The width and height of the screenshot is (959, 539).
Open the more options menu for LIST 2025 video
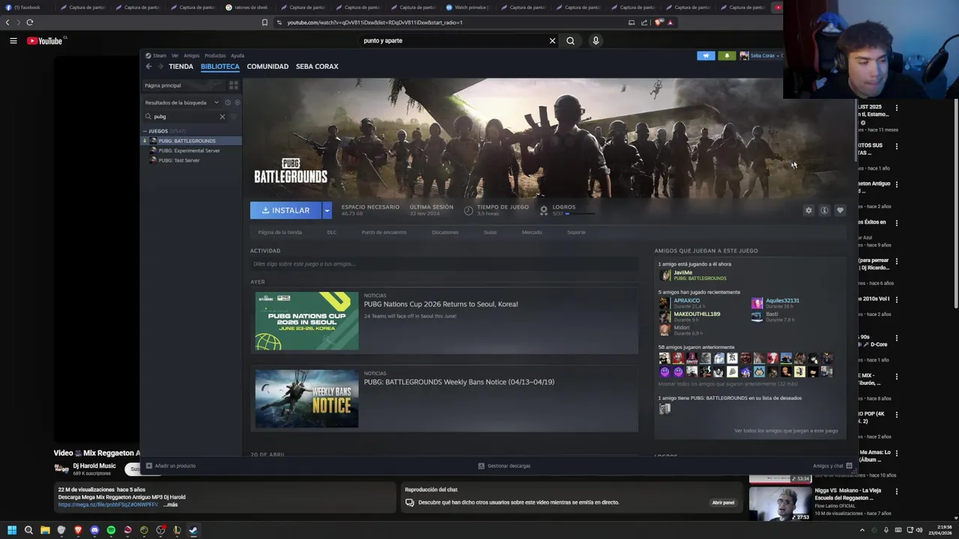[x=896, y=108]
